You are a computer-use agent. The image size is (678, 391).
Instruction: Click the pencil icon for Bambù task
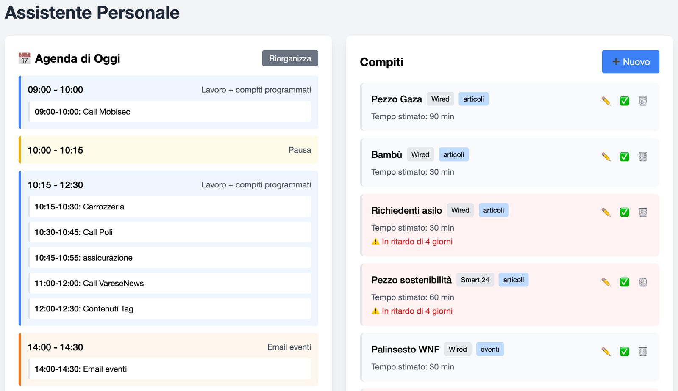[x=606, y=157]
